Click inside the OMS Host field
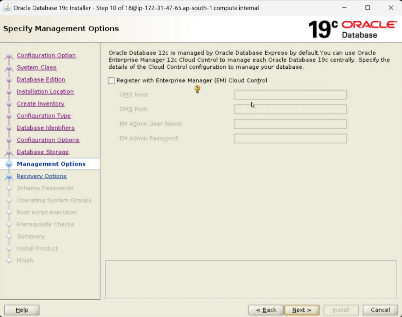The width and height of the screenshot is (402, 317). 289,95
